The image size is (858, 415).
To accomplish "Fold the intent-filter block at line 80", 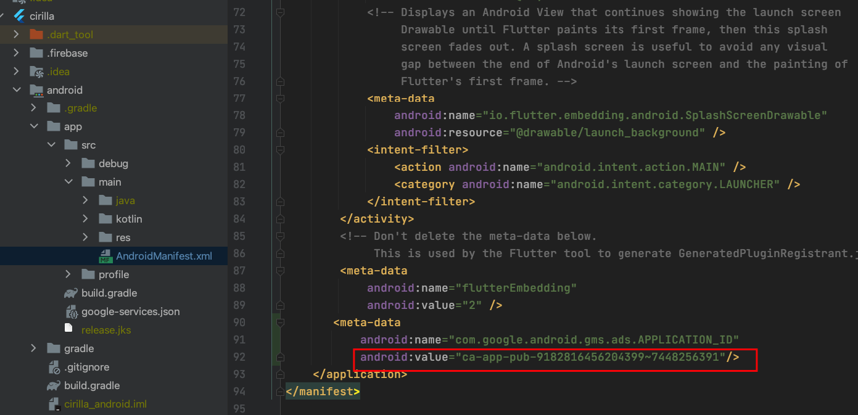I will click(280, 150).
